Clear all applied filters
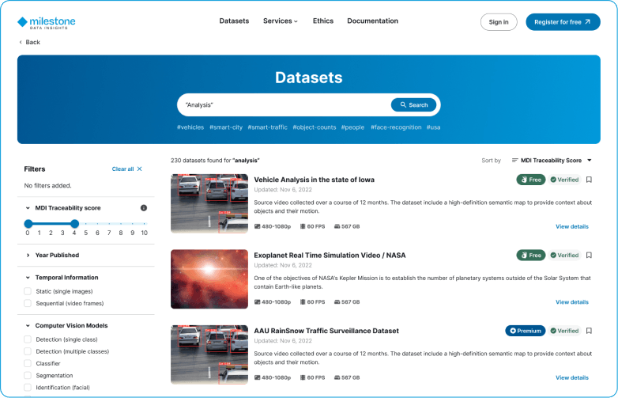 [126, 169]
